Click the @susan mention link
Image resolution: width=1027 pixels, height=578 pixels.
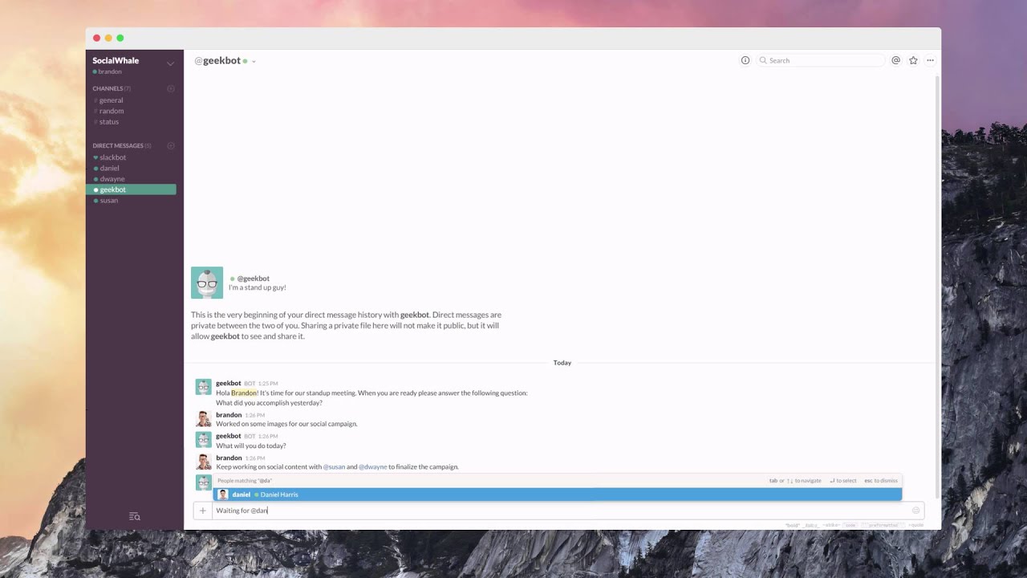pos(334,466)
